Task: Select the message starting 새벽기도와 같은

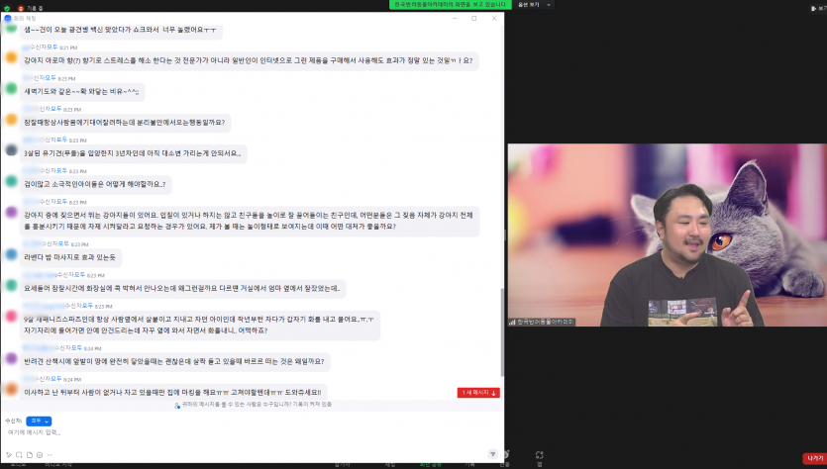Action: pyautogui.click(x=82, y=92)
